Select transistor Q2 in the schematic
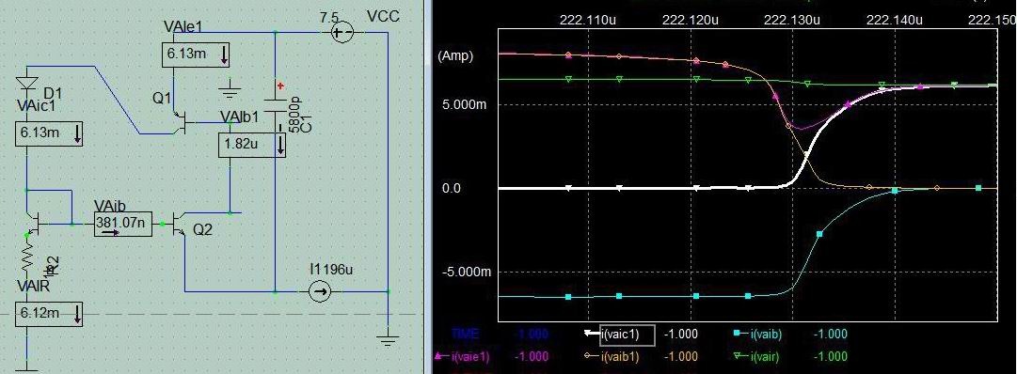1017x374 pixels. (x=181, y=225)
